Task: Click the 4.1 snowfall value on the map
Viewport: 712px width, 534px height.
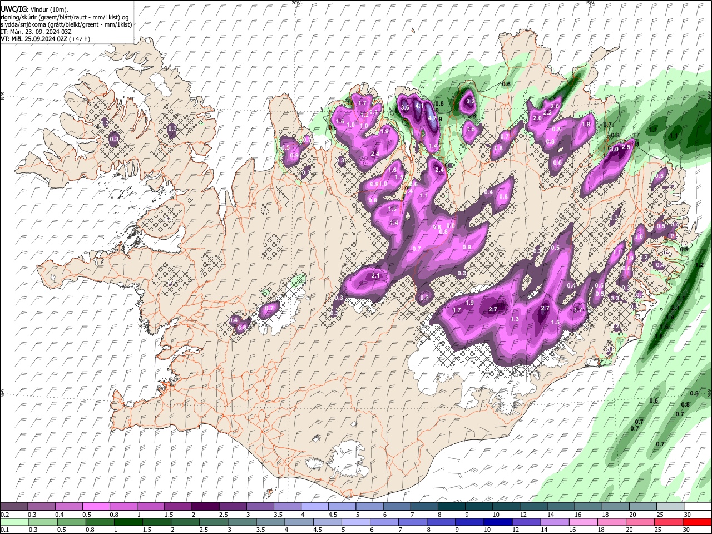Action: pyautogui.click(x=420, y=105)
